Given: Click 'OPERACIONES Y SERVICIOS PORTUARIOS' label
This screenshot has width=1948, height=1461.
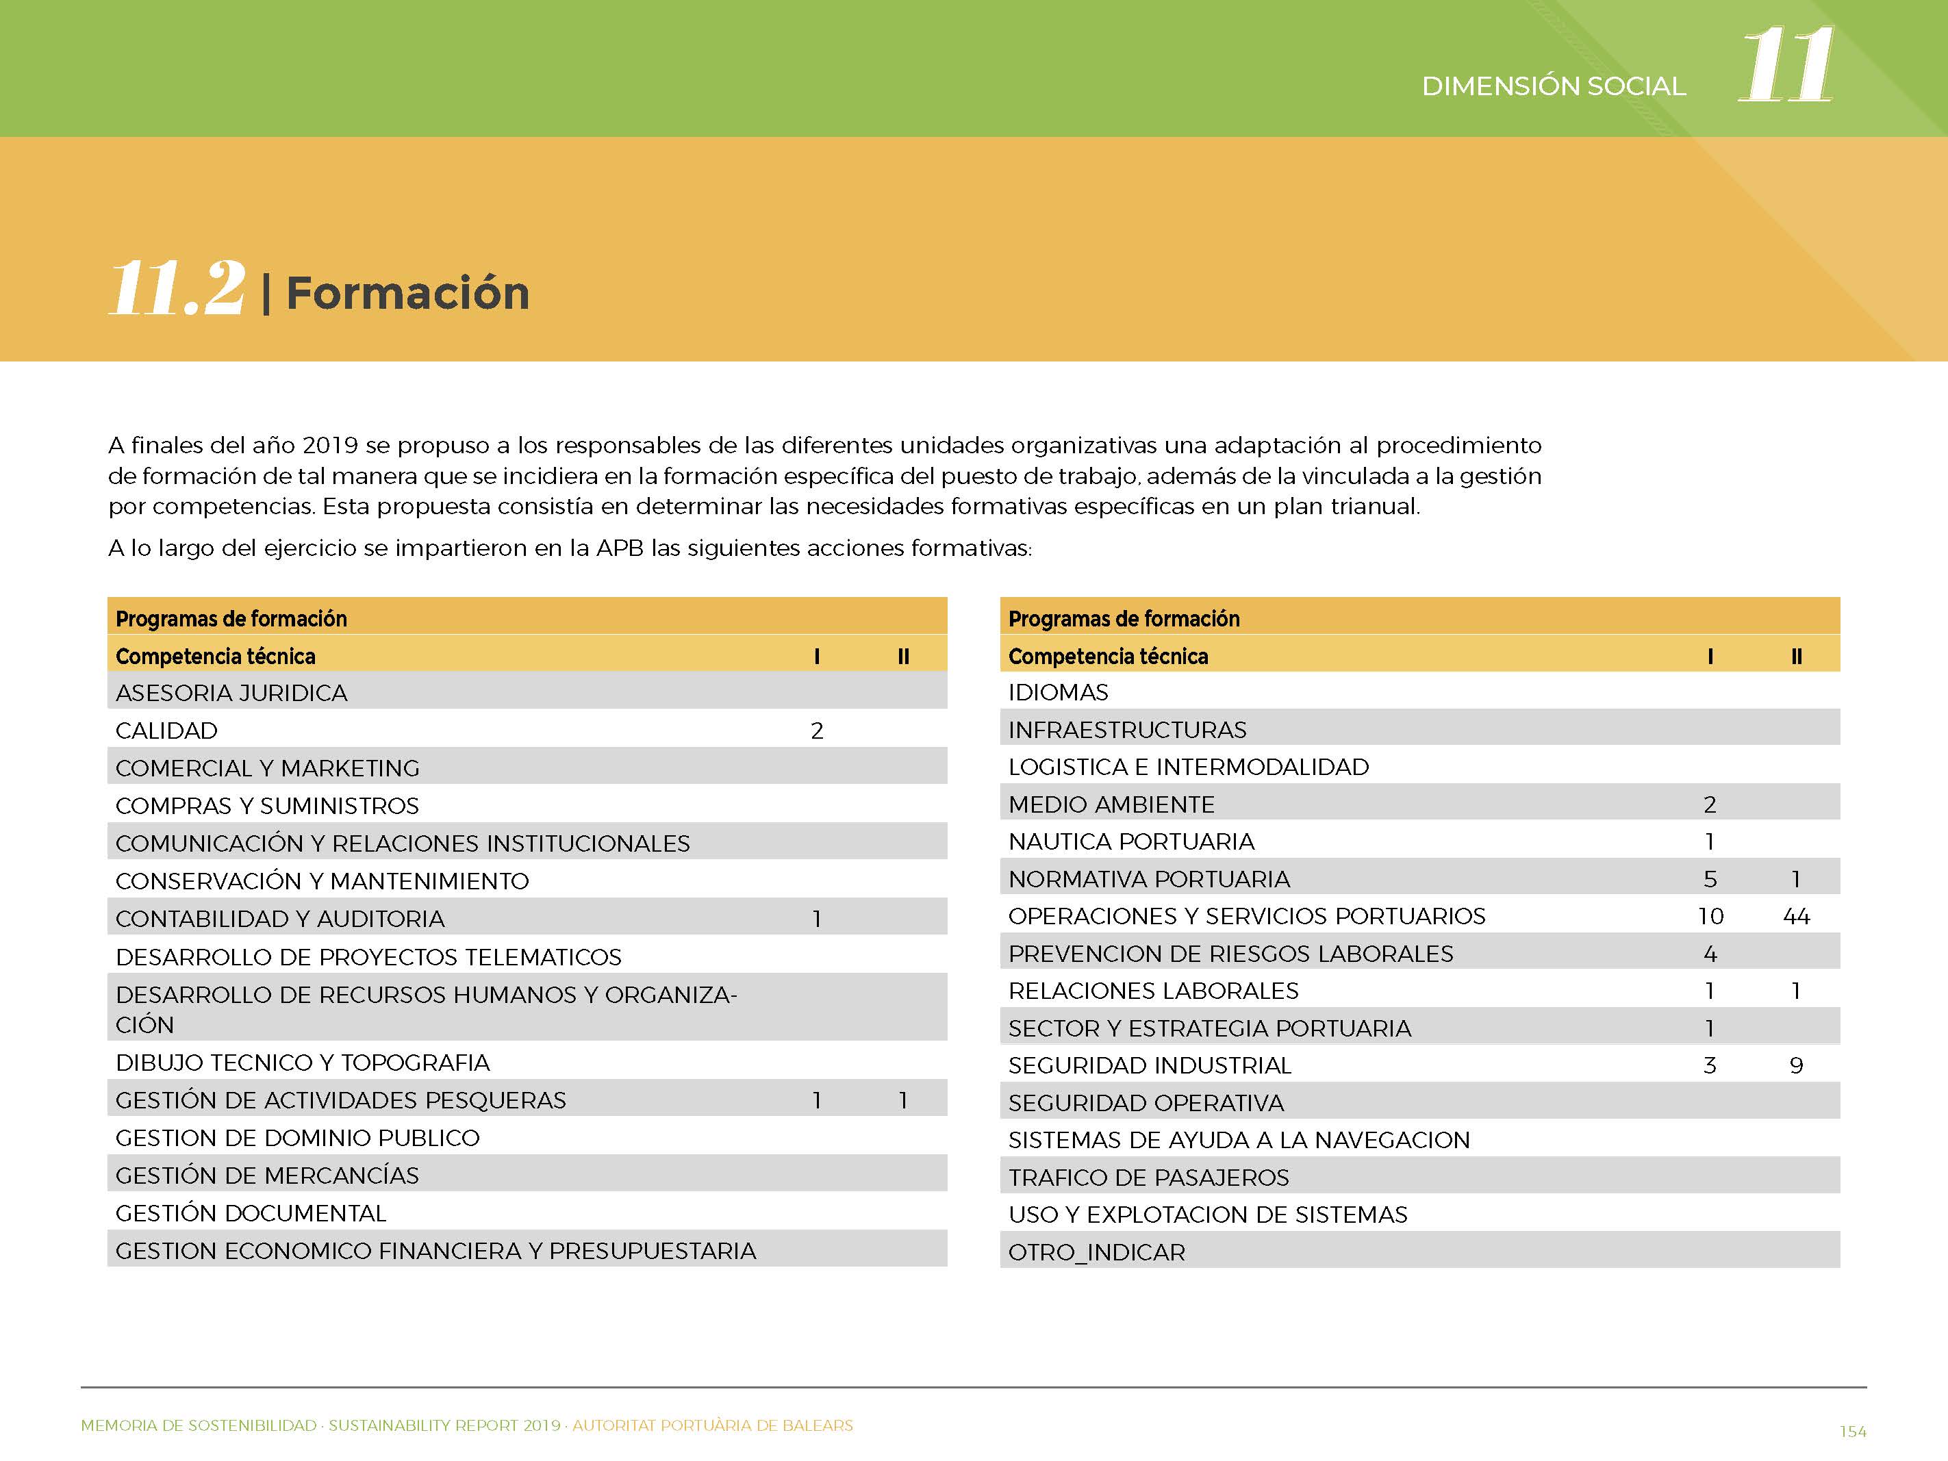Looking at the screenshot, I should (x=1247, y=916).
